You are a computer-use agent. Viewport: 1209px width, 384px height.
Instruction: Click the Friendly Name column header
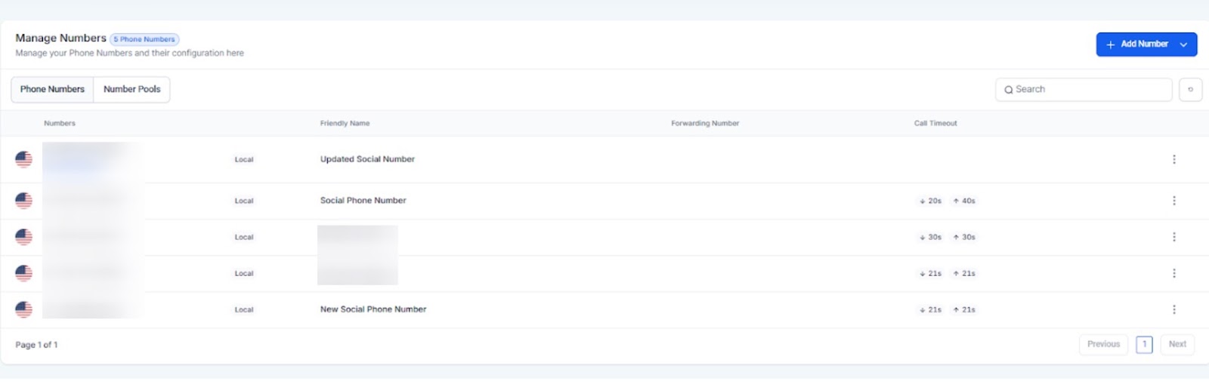tap(345, 123)
